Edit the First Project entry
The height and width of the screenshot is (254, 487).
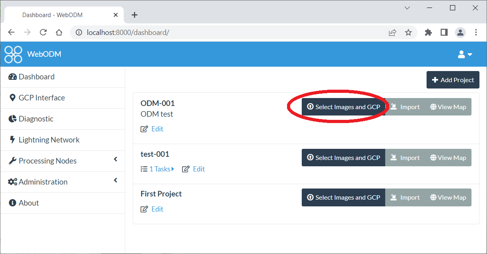[152, 209]
